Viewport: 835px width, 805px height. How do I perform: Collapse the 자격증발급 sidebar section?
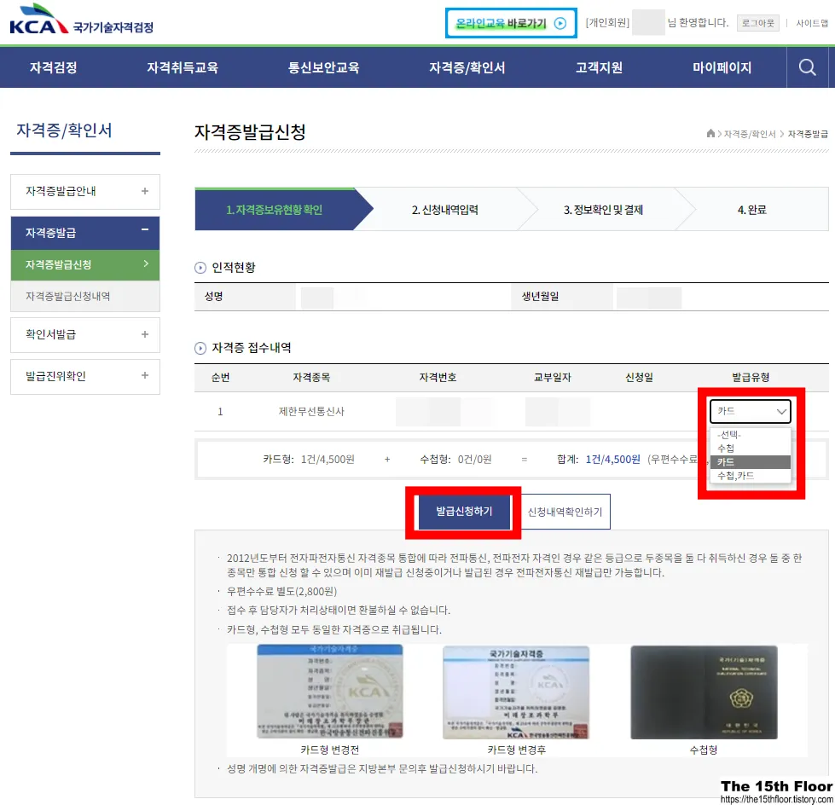pos(85,233)
